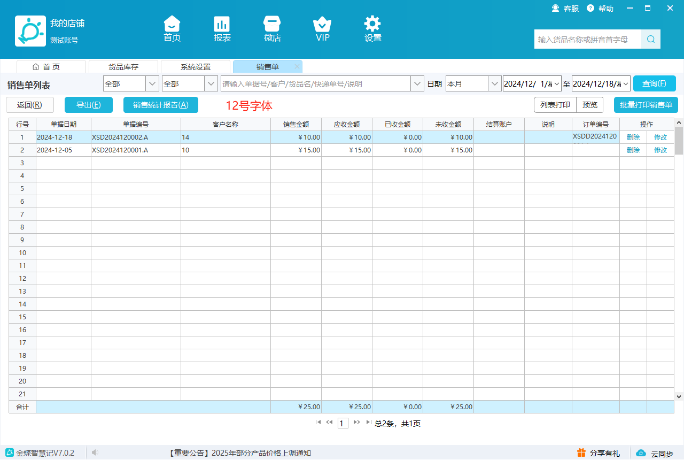Click the search magnifier icon
This screenshot has width=684, height=460.
(x=651, y=39)
